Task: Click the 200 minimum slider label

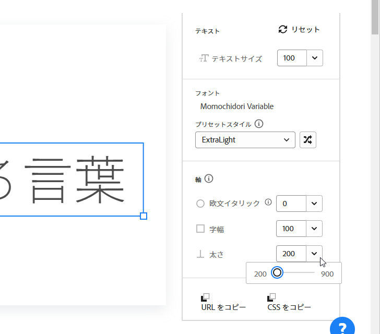Action: pos(260,274)
